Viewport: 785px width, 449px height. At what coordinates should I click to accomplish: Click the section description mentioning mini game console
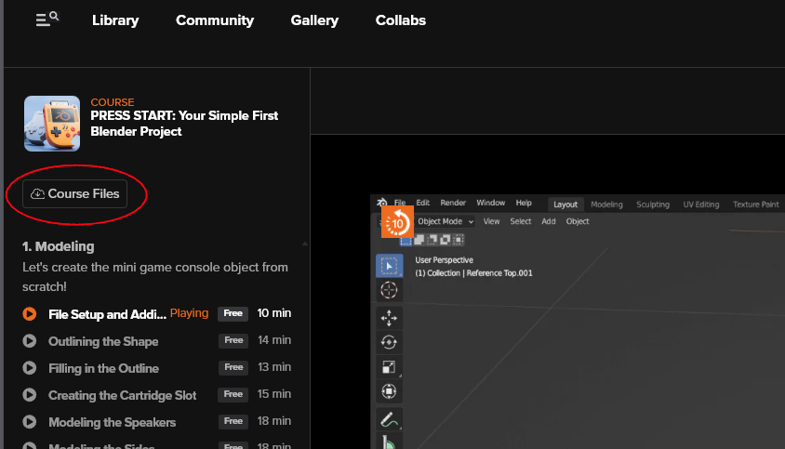click(x=154, y=277)
